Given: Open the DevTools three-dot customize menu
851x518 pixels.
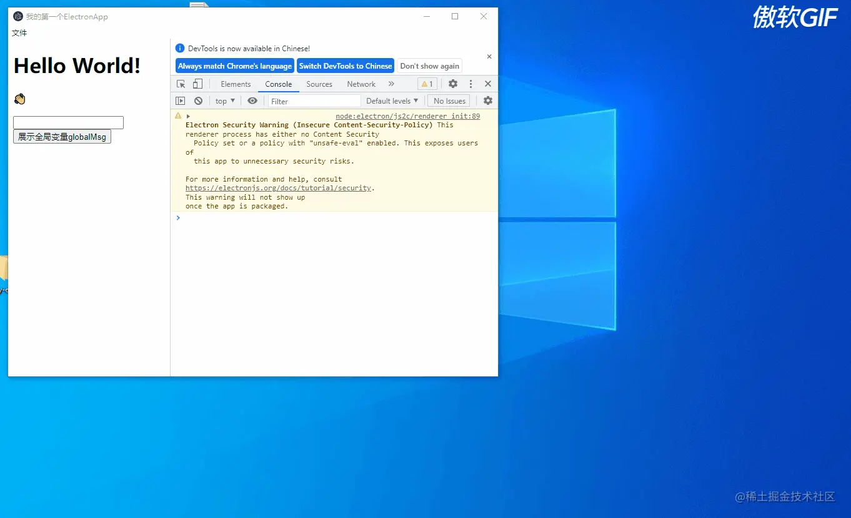Looking at the screenshot, I should 470,84.
